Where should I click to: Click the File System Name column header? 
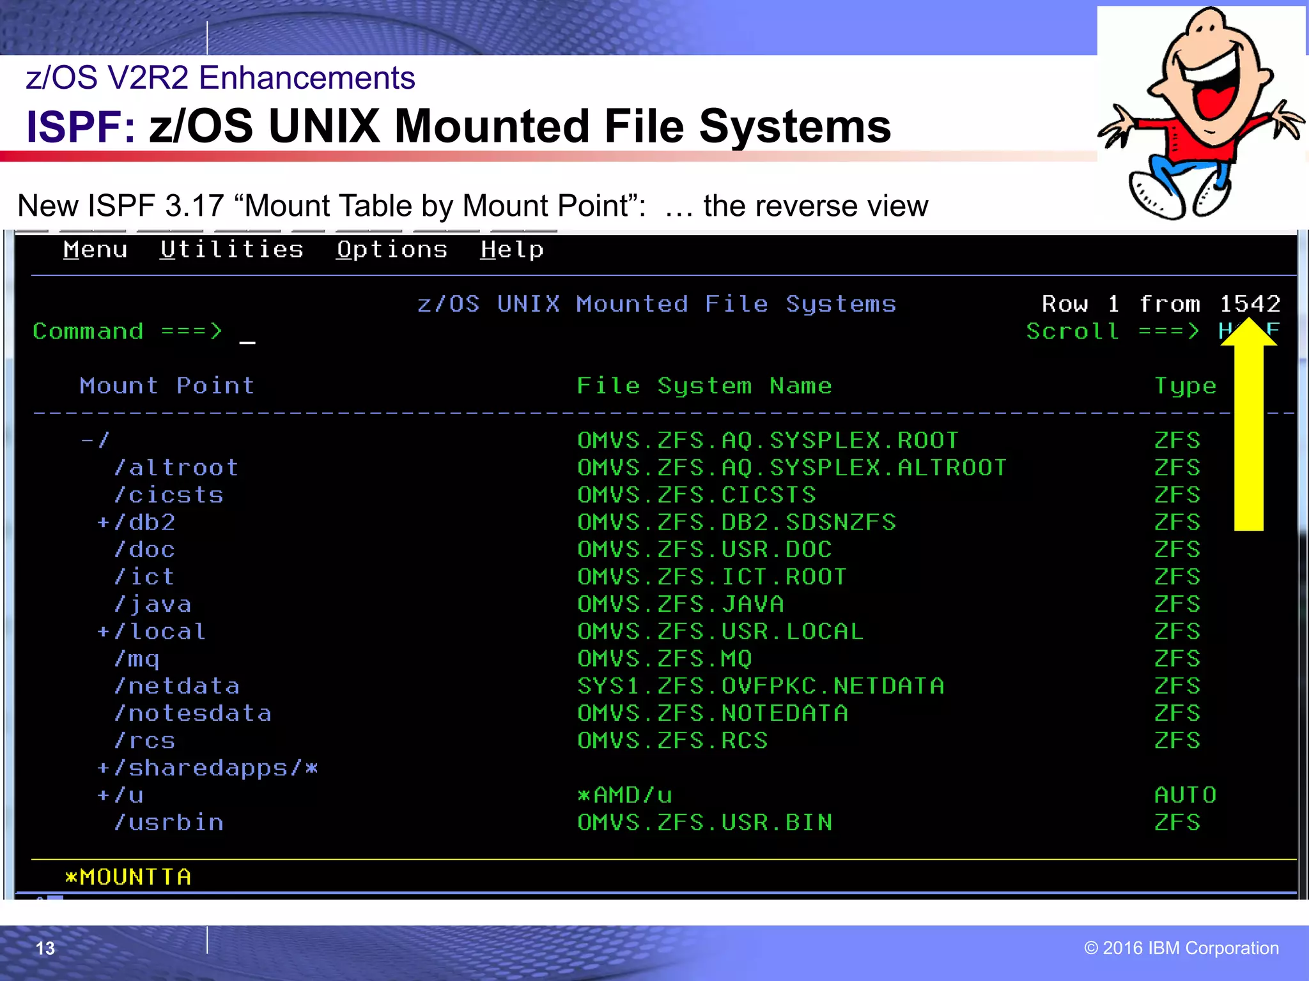coord(704,386)
